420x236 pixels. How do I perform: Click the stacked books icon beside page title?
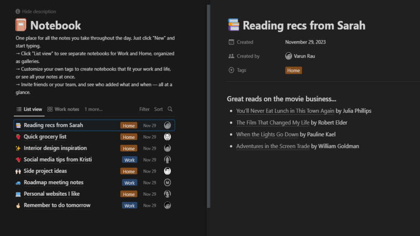[233, 25]
